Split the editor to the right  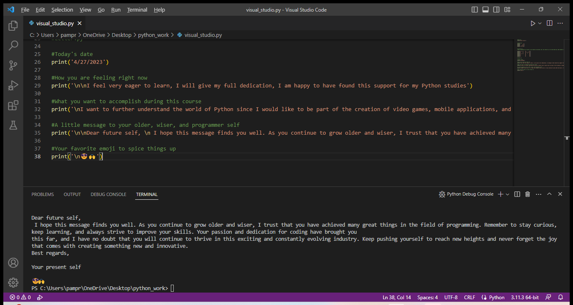[x=550, y=24]
